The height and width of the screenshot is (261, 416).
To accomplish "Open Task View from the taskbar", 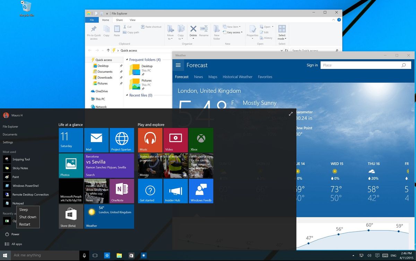I will (x=95, y=255).
